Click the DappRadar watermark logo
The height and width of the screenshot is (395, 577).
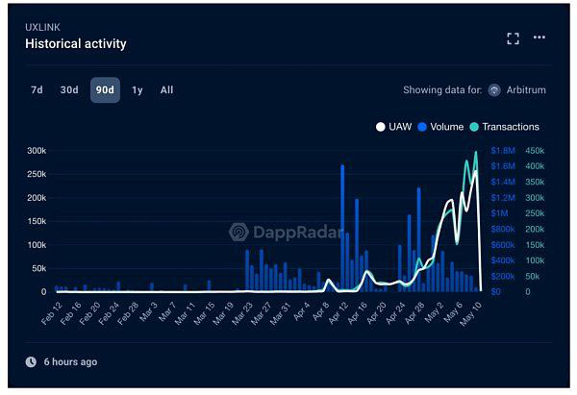(x=239, y=232)
